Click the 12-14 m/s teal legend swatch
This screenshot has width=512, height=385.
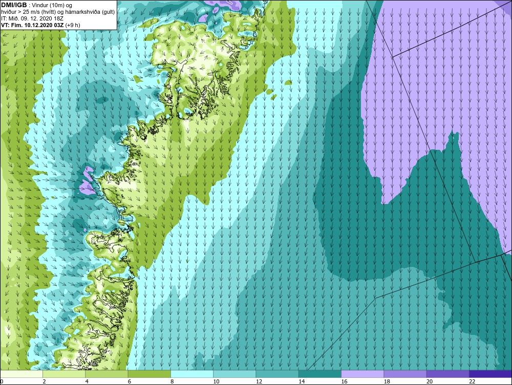(x=277, y=374)
